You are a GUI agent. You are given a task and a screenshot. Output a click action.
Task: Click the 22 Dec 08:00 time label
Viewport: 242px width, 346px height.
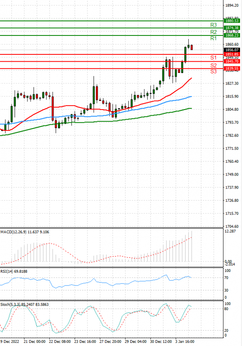coord(60,342)
